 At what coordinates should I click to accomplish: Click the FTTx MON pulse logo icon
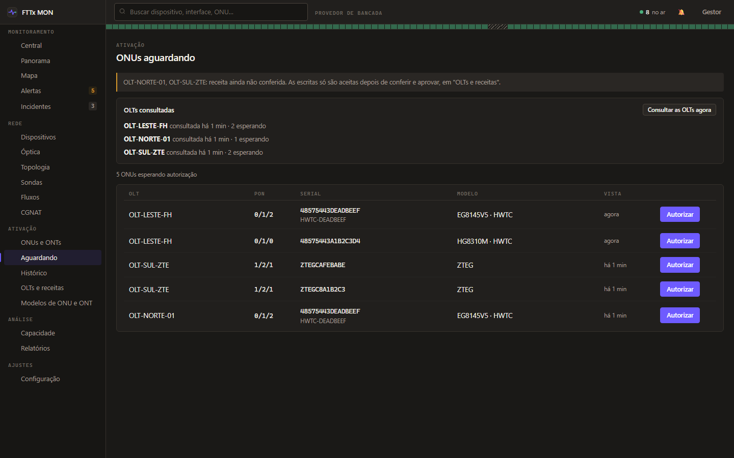pos(12,12)
